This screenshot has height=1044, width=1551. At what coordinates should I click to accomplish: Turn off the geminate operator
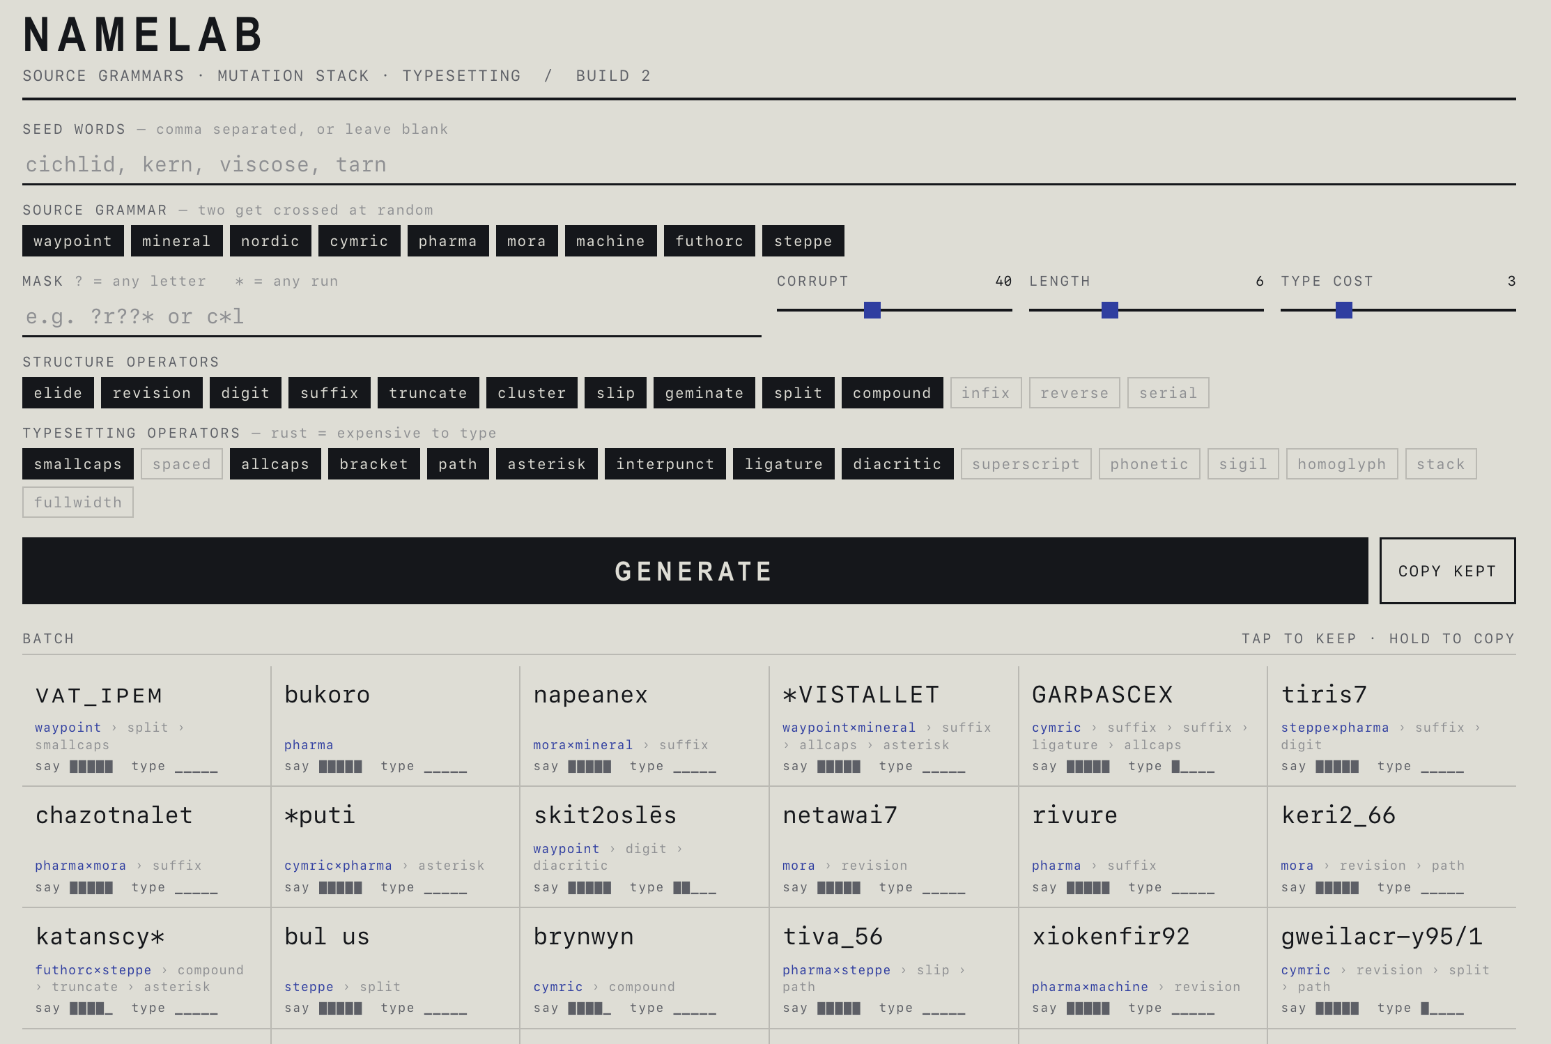[x=704, y=393]
